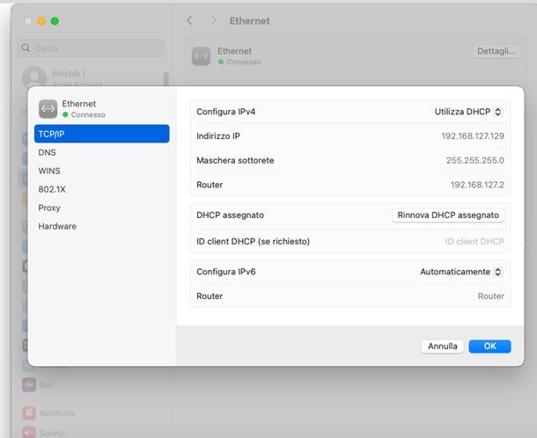Screen dimensions: 537x438
Task: Click Rinnova DHCP assegnato button
Action: pyautogui.click(x=448, y=215)
